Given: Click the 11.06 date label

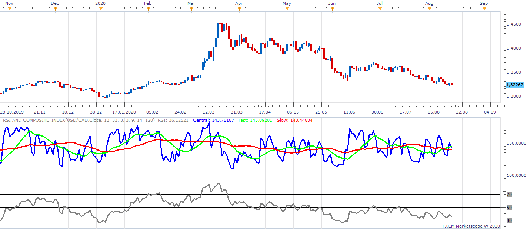Looking at the screenshot, I should [349, 112].
